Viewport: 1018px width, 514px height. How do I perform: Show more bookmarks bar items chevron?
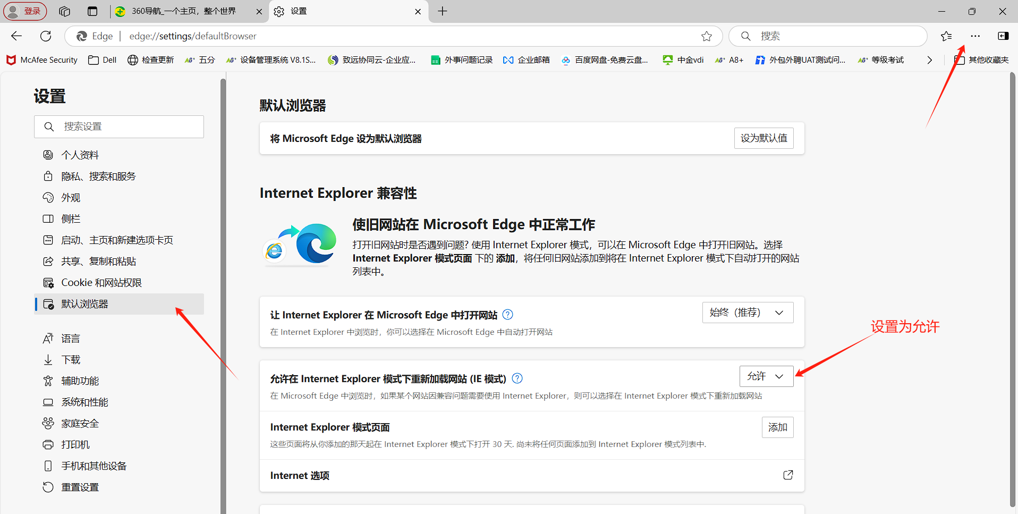[929, 60]
